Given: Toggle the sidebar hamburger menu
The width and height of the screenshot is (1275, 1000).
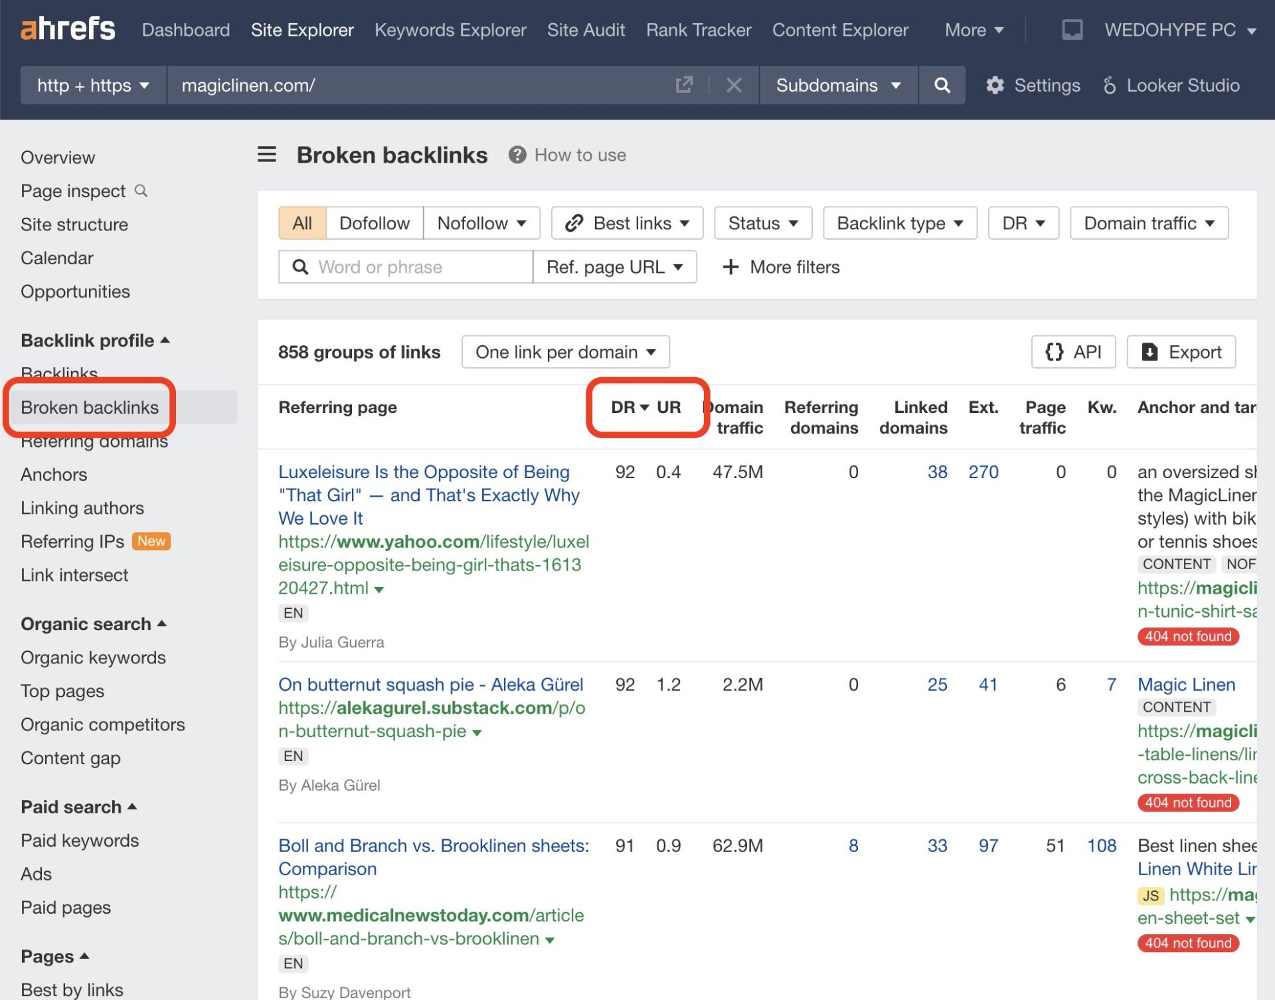Looking at the screenshot, I should click(x=267, y=155).
